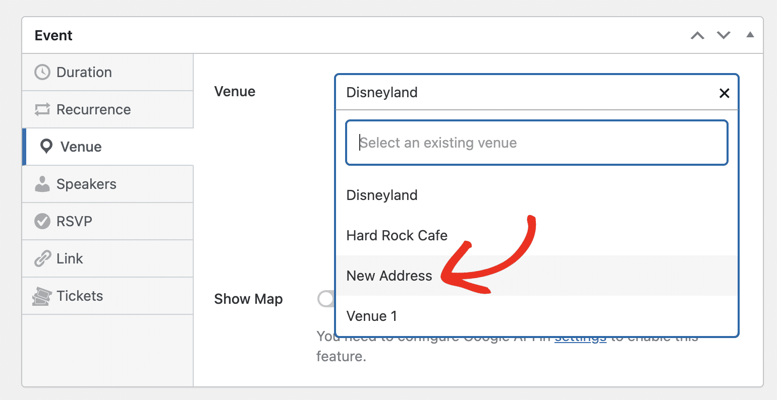Clear selected Disneyland venue with X
The height and width of the screenshot is (400, 777).
[724, 93]
